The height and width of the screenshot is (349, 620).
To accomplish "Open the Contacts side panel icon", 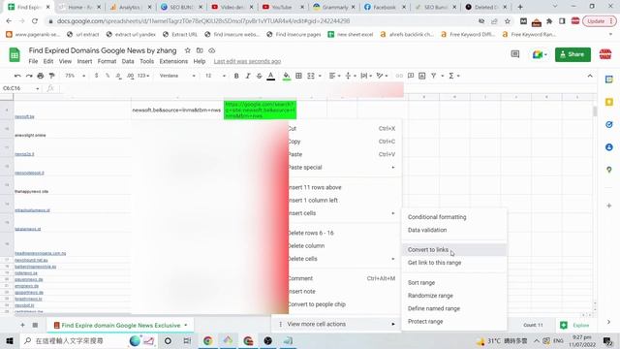I will [x=609, y=147].
